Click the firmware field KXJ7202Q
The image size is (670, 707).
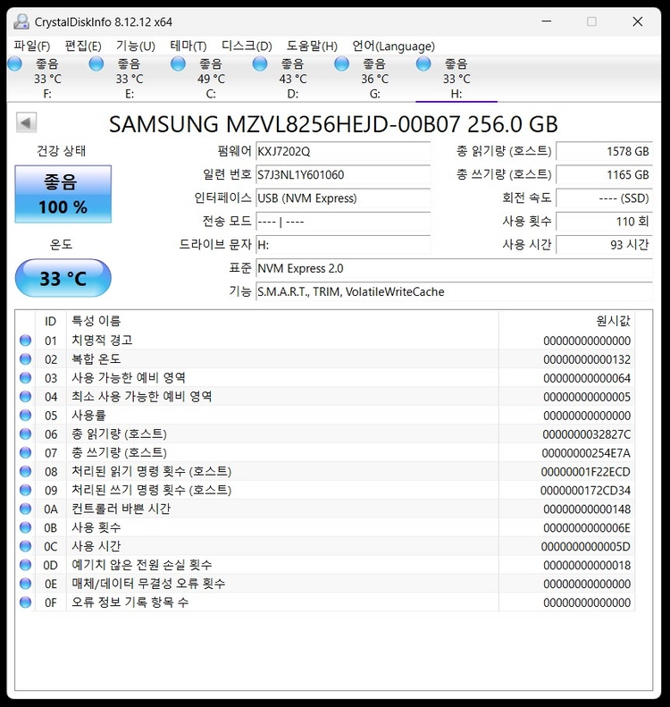pyautogui.click(x=343, y=152)
